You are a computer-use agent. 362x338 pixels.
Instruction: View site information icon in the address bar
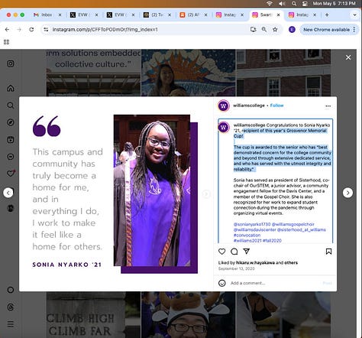tap(46, 30)
